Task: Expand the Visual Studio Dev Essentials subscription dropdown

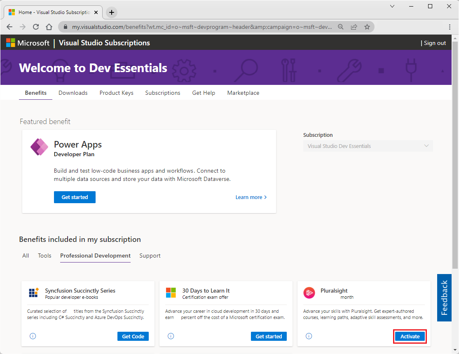Action: coord(368,146)
